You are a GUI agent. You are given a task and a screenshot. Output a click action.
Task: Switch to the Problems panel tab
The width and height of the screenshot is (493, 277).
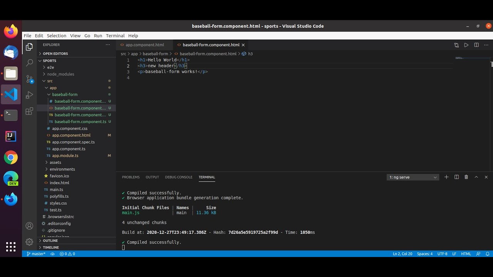(x=131, y=177)
